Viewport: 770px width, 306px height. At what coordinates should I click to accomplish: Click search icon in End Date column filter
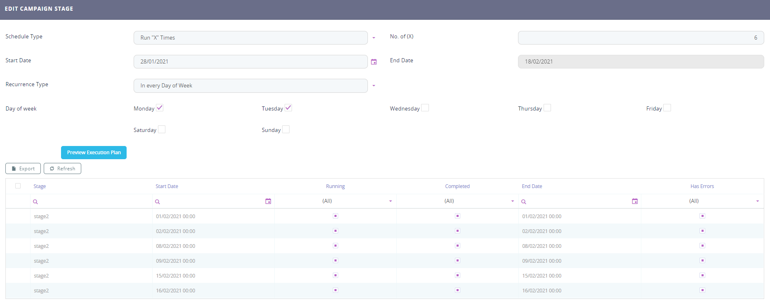coord(524,202)
